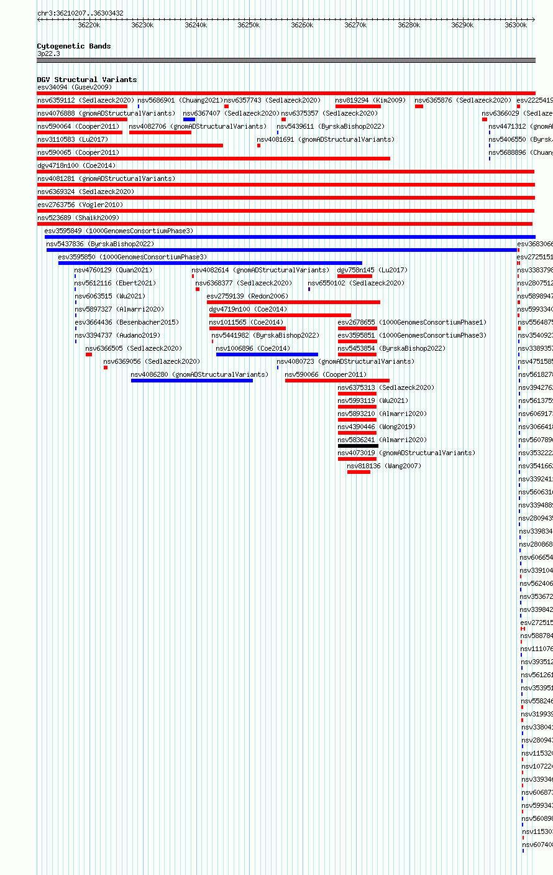
Task: Click esv3595851 1000 Genomes Phase3 label
Action: (x=413, y=335)
